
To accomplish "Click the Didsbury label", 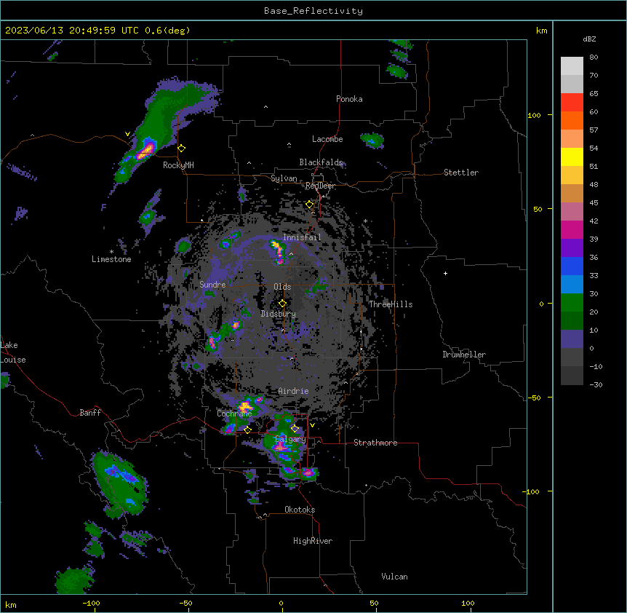I will (279, 314).
